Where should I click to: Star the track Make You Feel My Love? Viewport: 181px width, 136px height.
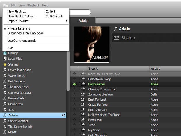pyautogui.click(x=74, y=74)
